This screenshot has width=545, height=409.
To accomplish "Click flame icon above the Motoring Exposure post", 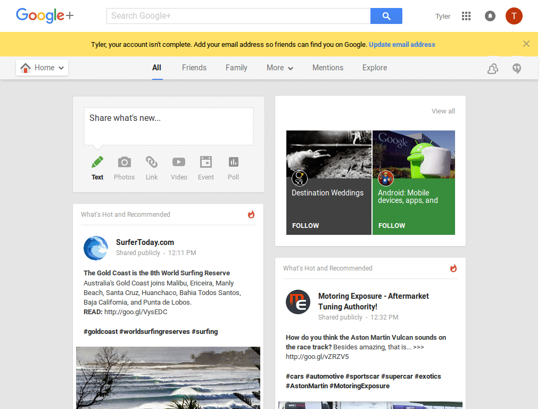I will coord(453,268).
